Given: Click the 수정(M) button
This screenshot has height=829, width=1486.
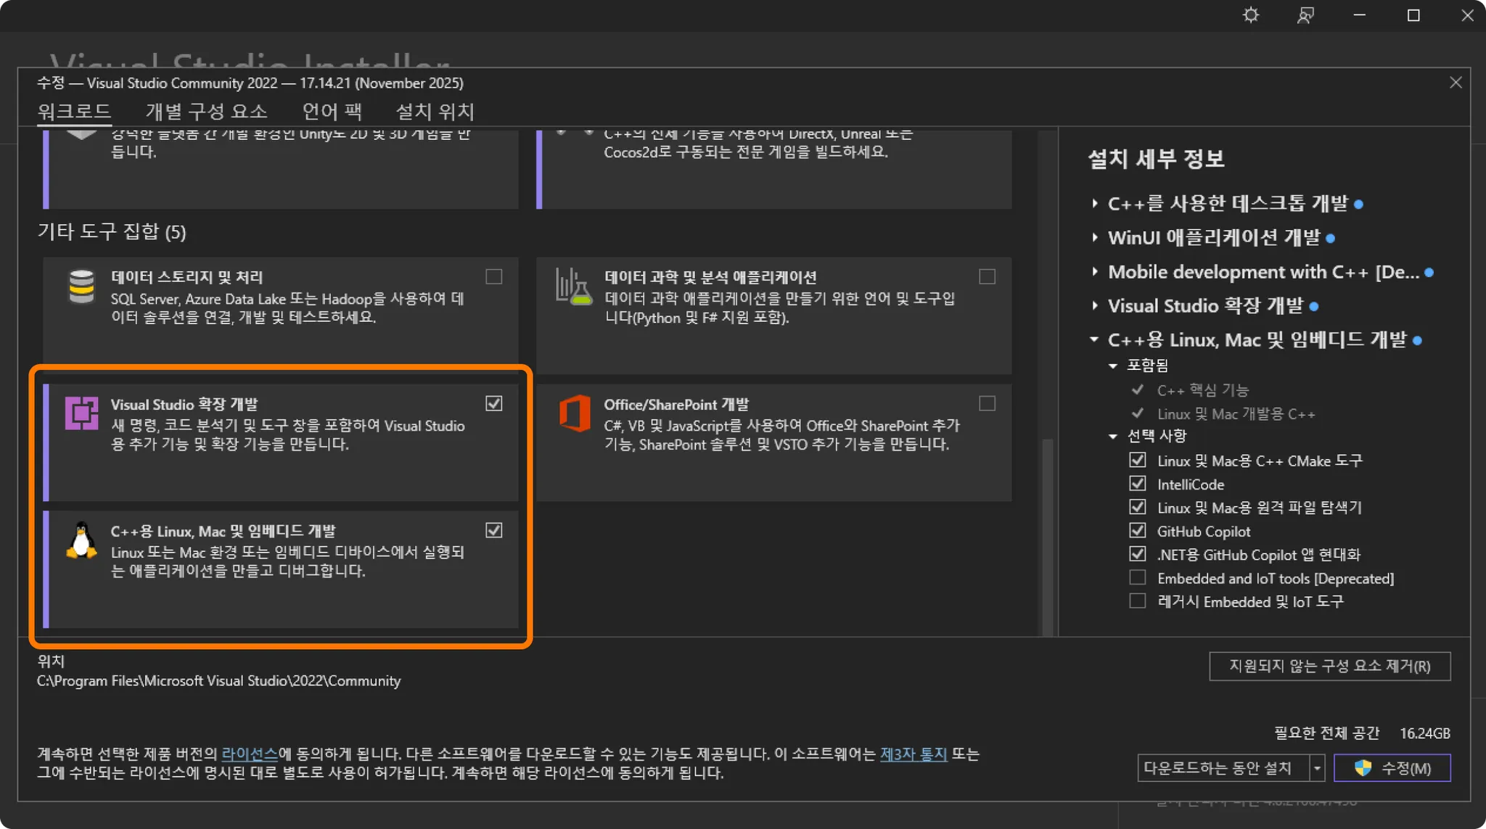Looking at the screenshot, I should click(1392, 768).
